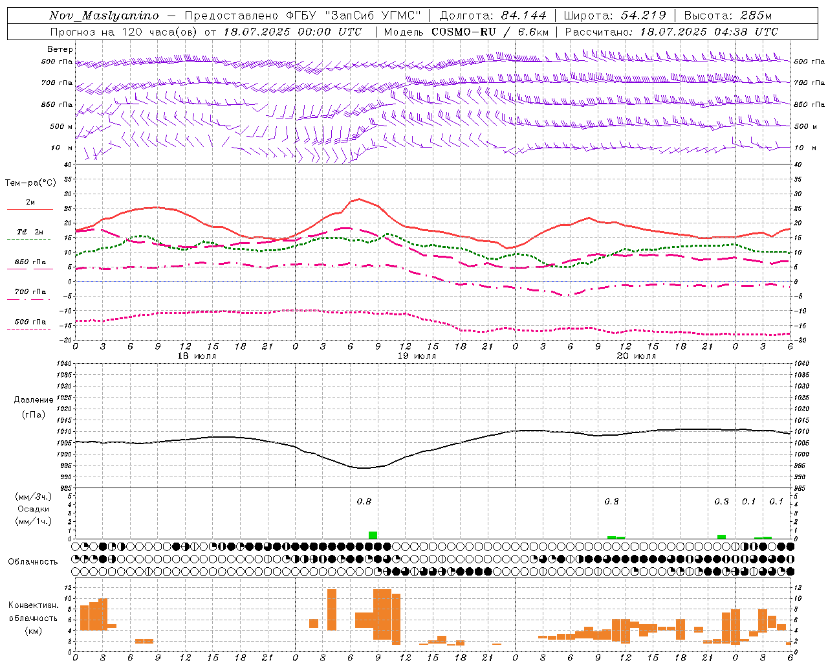Click the "Тем-ра(°C)" axis title
This screenshot has width=828, height=663.
point(30,183)
